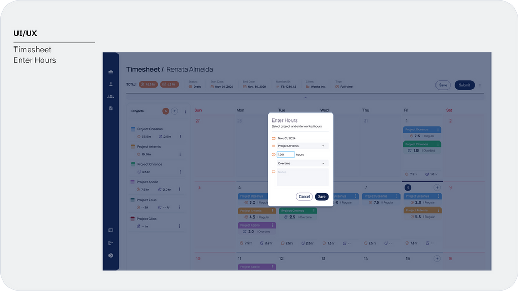Select highlighted day 8 in calendar
This screenshot has height=291, width=518.
407,187
